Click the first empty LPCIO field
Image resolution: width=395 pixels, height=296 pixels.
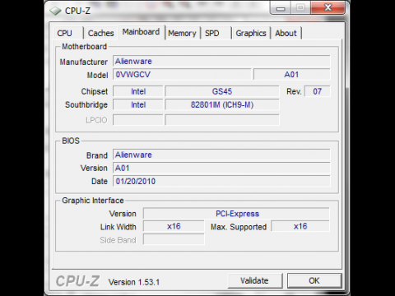pos(138,120)
